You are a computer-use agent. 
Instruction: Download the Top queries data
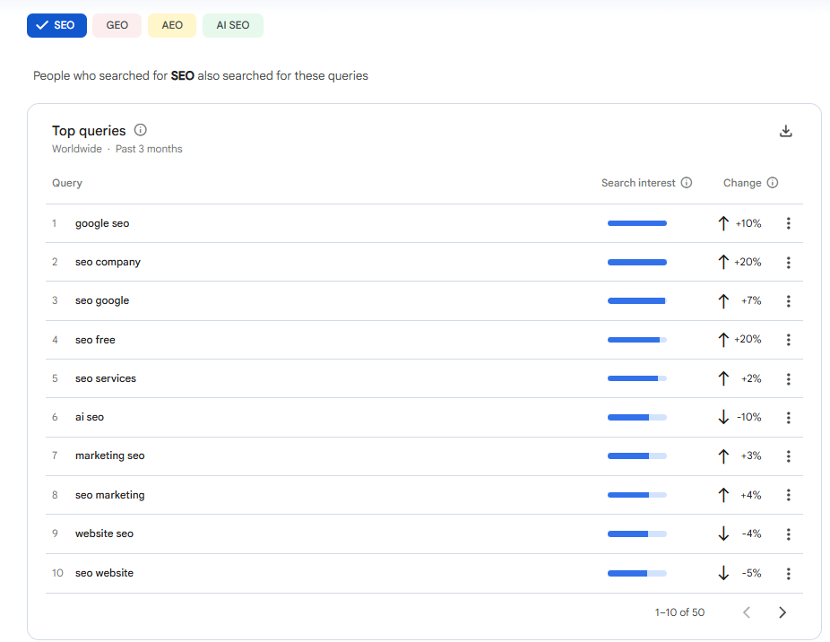[x=785, y=131]
